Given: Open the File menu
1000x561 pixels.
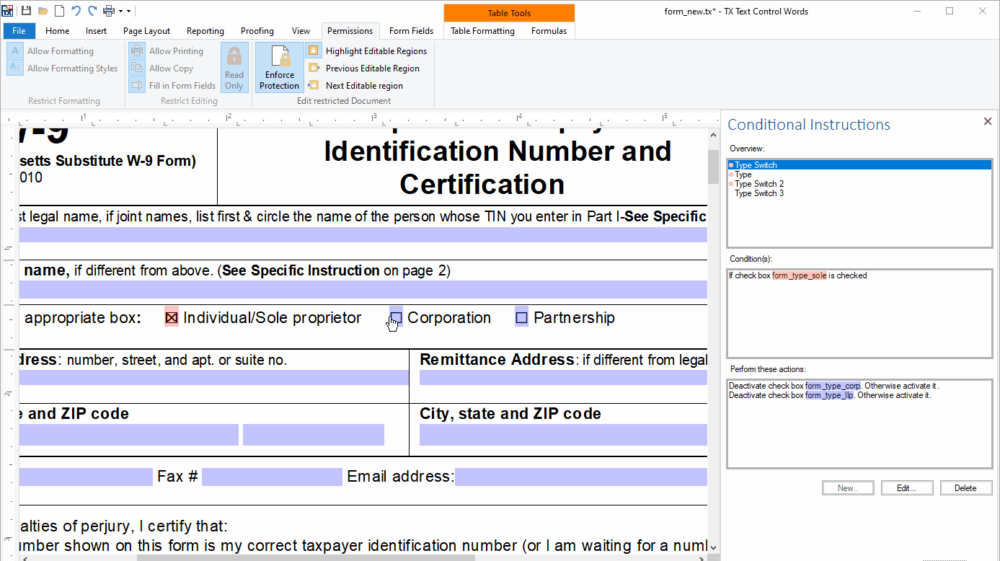Looking at the screenshot, I should (x=19, y=31).
